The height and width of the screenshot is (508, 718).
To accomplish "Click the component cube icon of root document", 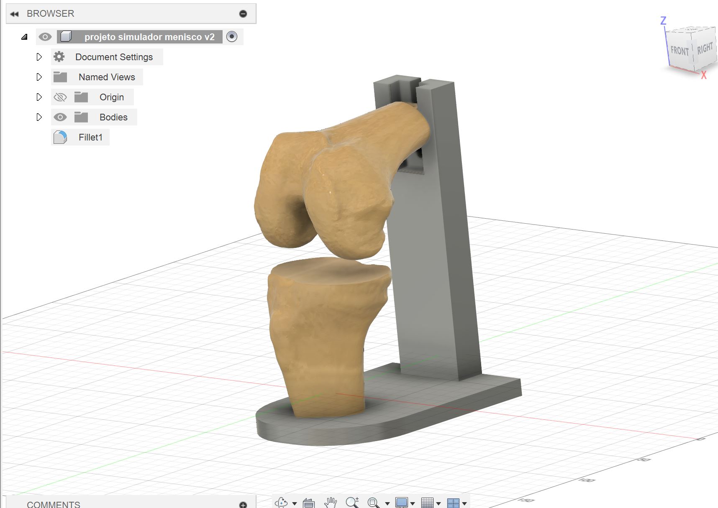I will click(x=66, y=37).
